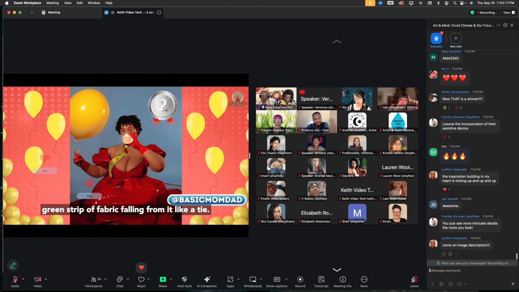Click the annotation pencil icon
This screenshot has width=519, height=292.
click(x=13, y=266)
